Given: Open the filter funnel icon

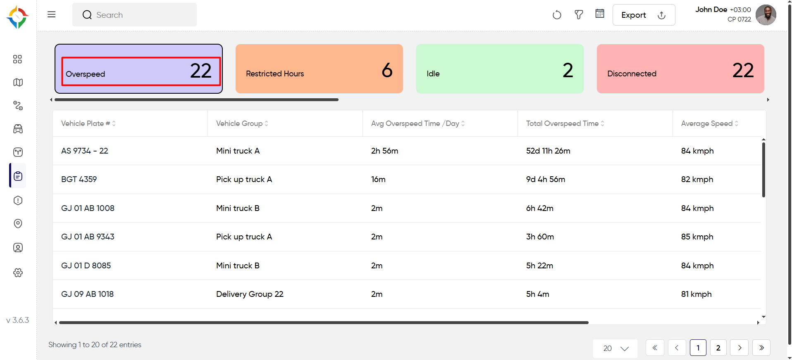Looking at the screenshot, I should click(579, 15).
